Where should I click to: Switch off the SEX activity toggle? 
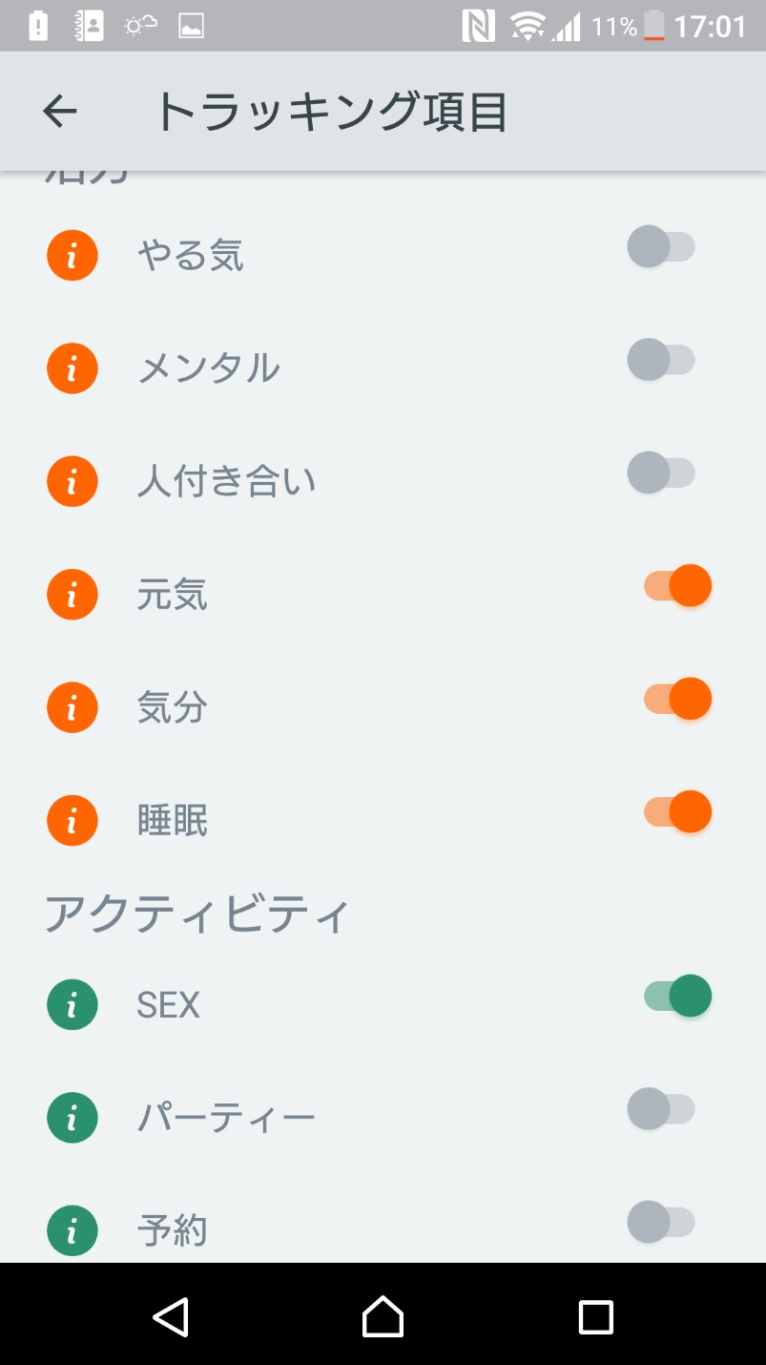point(677,996)
